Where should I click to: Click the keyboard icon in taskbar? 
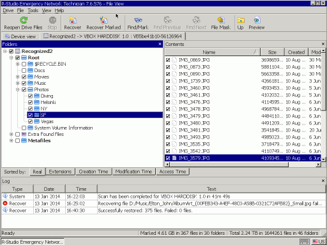305,242
